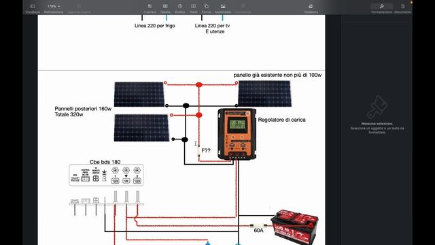Select the 'Cbe bds 180' label
Screen dimensions: 435x245
coord(105,162)
